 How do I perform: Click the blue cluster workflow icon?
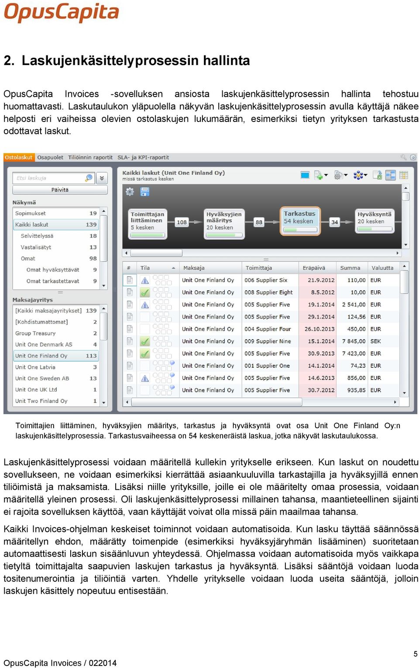[x=358, y=175]
